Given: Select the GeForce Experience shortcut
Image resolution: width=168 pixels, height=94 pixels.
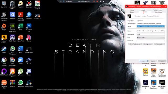Looking at the screenshot, I should [x=12, y=28].
